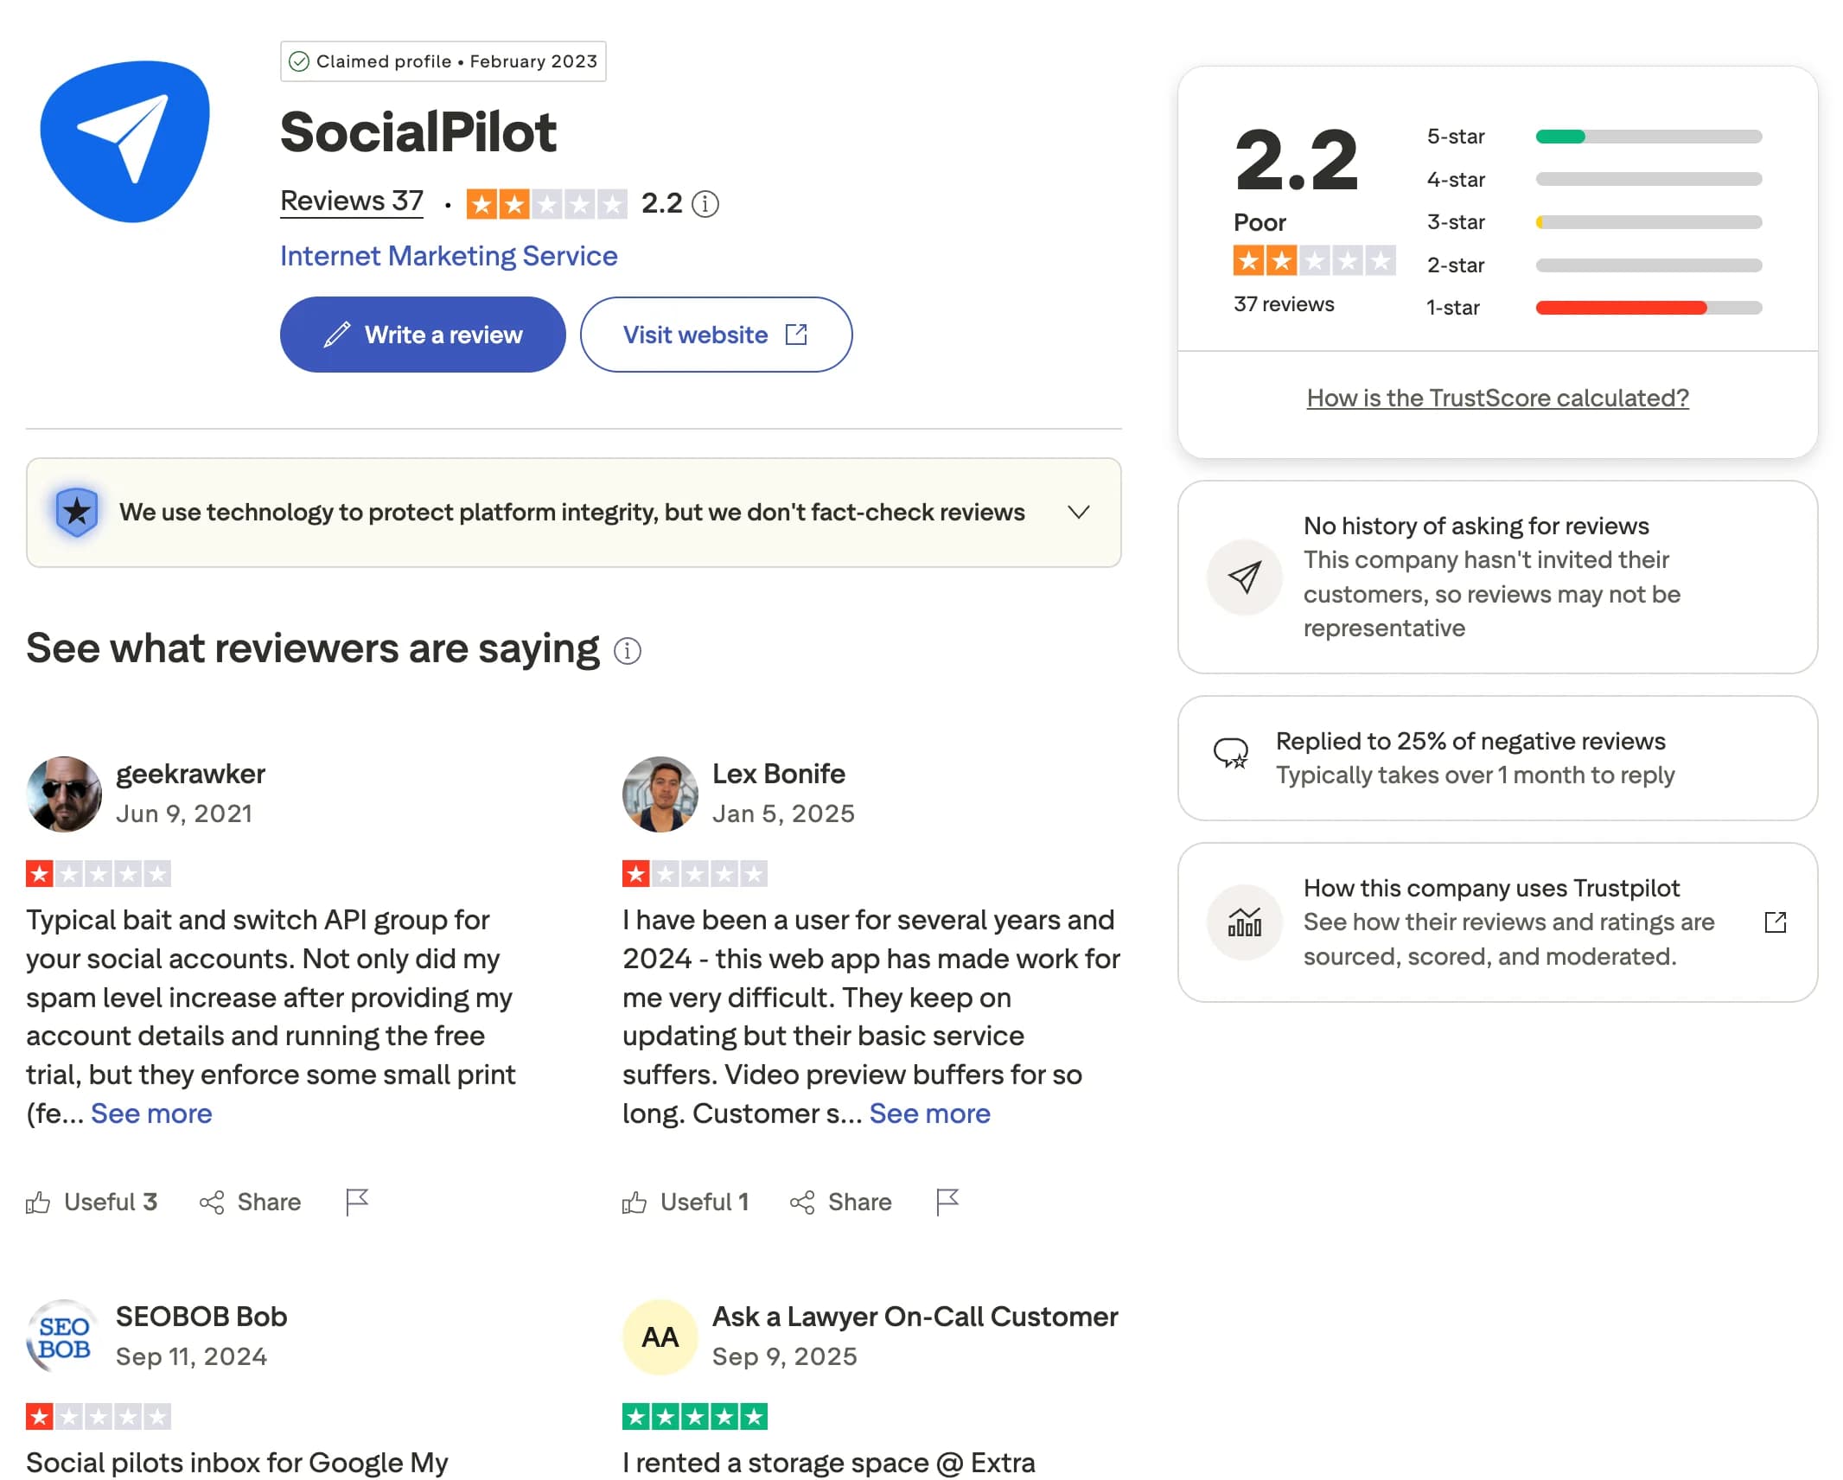The width and height of the screenshot is (1843, 1480).
Task: Flag geekrawker's review
Action: [x=356, y=1202]
